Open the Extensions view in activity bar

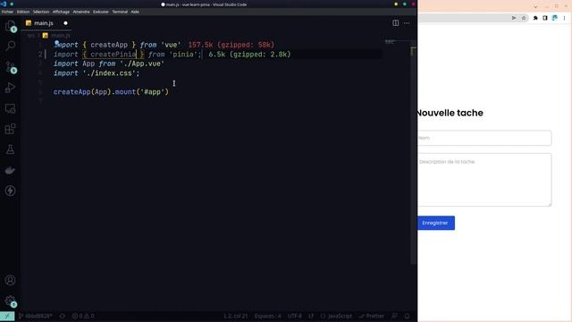10,129
